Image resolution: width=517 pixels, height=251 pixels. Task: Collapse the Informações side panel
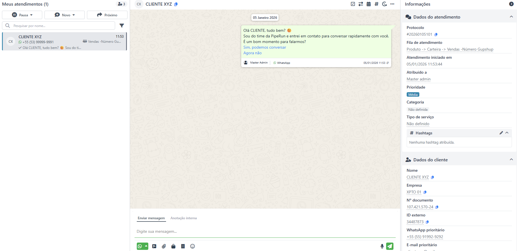point(511,4)
